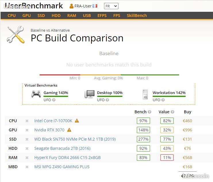Click warning icon beside Nvidia RTX 3070
Viewport: 213px width, 182px height.
click(x=69, y=130)
